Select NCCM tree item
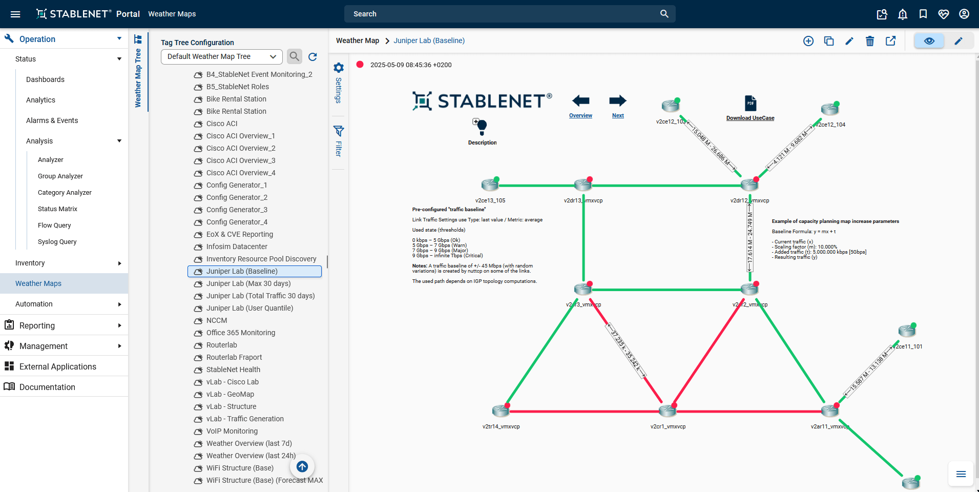The width and height of the screenshot is (979, 492). [217, 320]
